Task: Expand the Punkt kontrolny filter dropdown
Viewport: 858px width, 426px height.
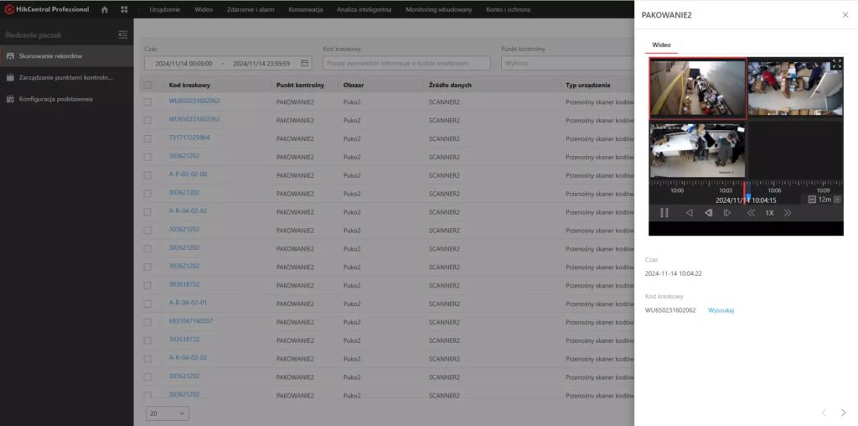Action: [566, 63]
